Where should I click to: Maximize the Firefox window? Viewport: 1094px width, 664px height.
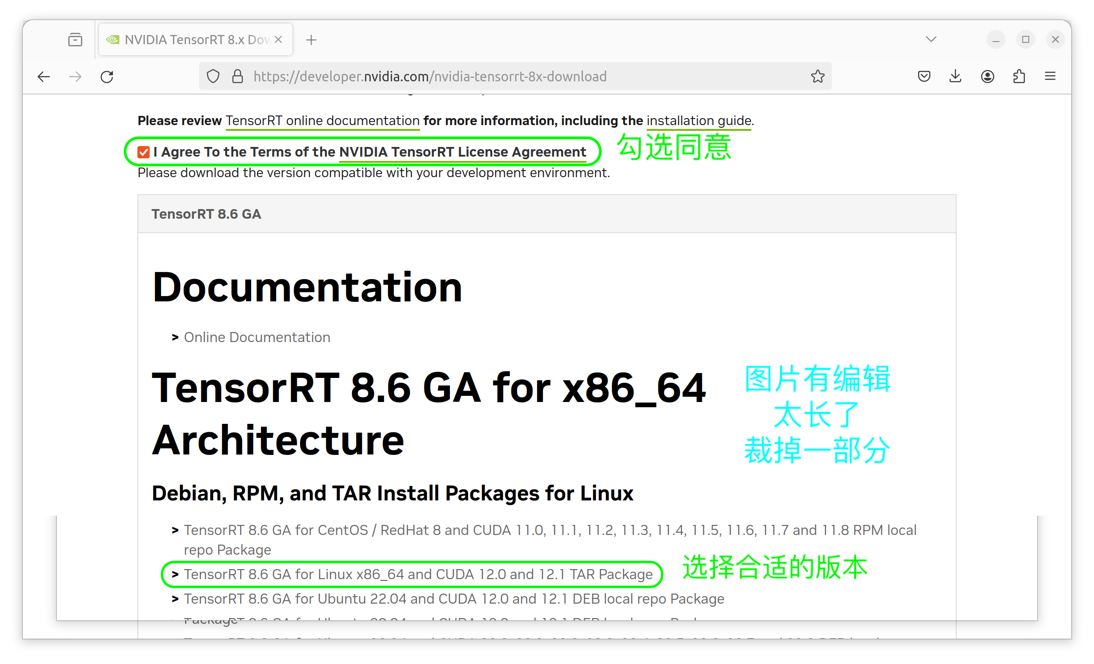pyautogui.click(x=1026, y=40)
